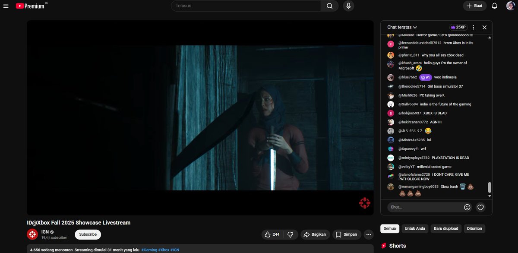The image size is (518, 253).
Task: Click username @blue7662 in chat
Action: pyautogui.click(x=408, y=77)
